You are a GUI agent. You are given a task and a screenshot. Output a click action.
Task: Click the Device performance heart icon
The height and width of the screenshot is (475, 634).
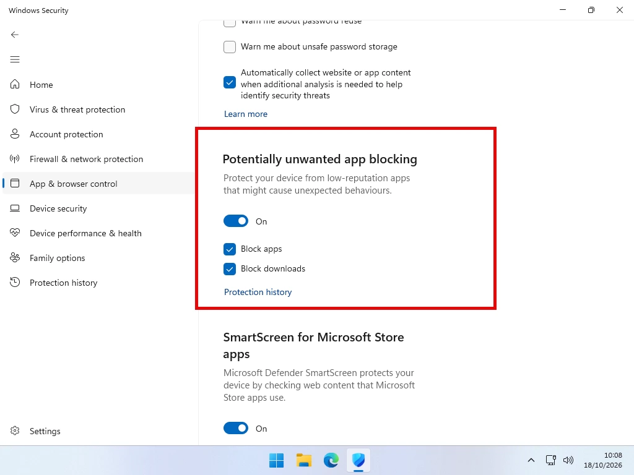(15, 233)
